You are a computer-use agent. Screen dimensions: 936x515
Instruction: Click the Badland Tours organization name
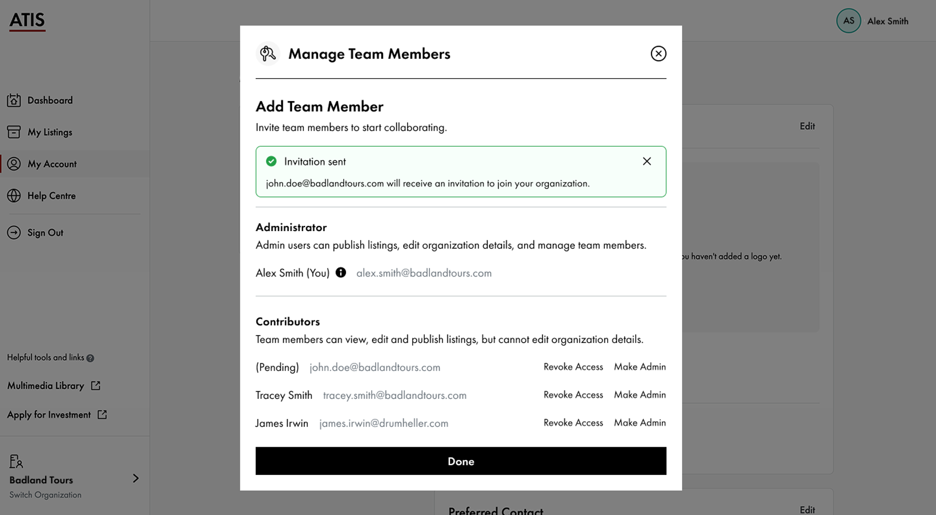41,480
